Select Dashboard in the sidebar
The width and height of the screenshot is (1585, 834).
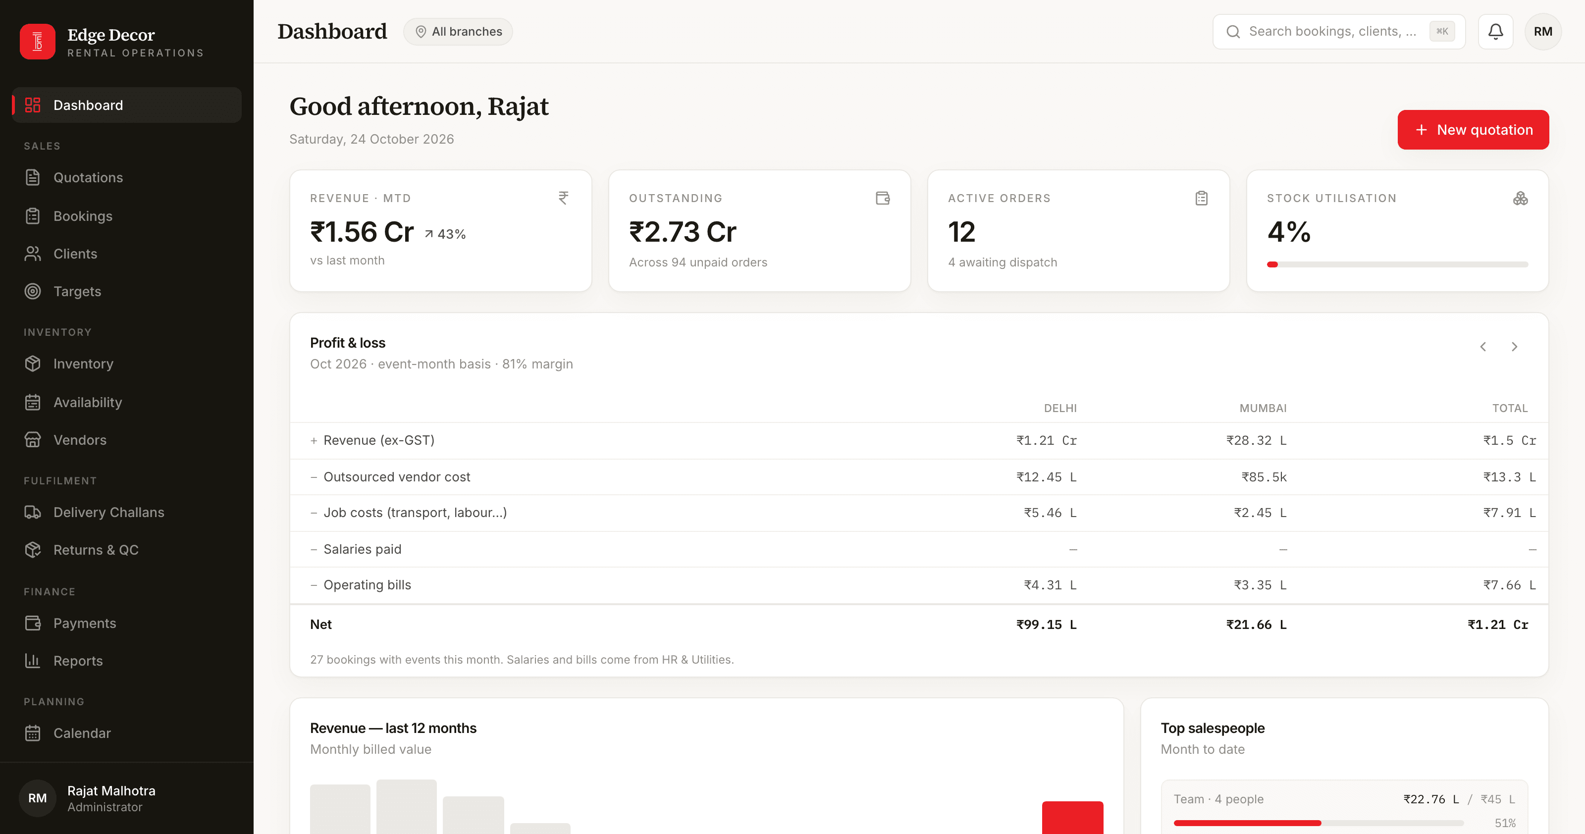coord(127,105)
